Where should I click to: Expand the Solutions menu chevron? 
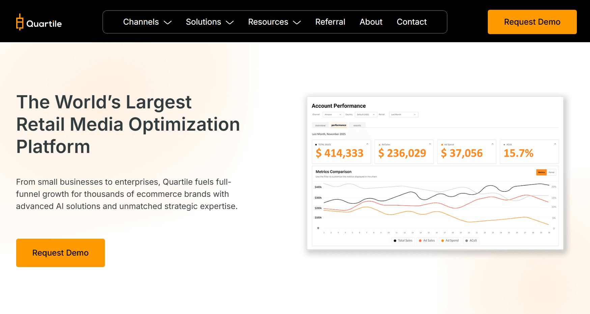click(x=230, y=22)
